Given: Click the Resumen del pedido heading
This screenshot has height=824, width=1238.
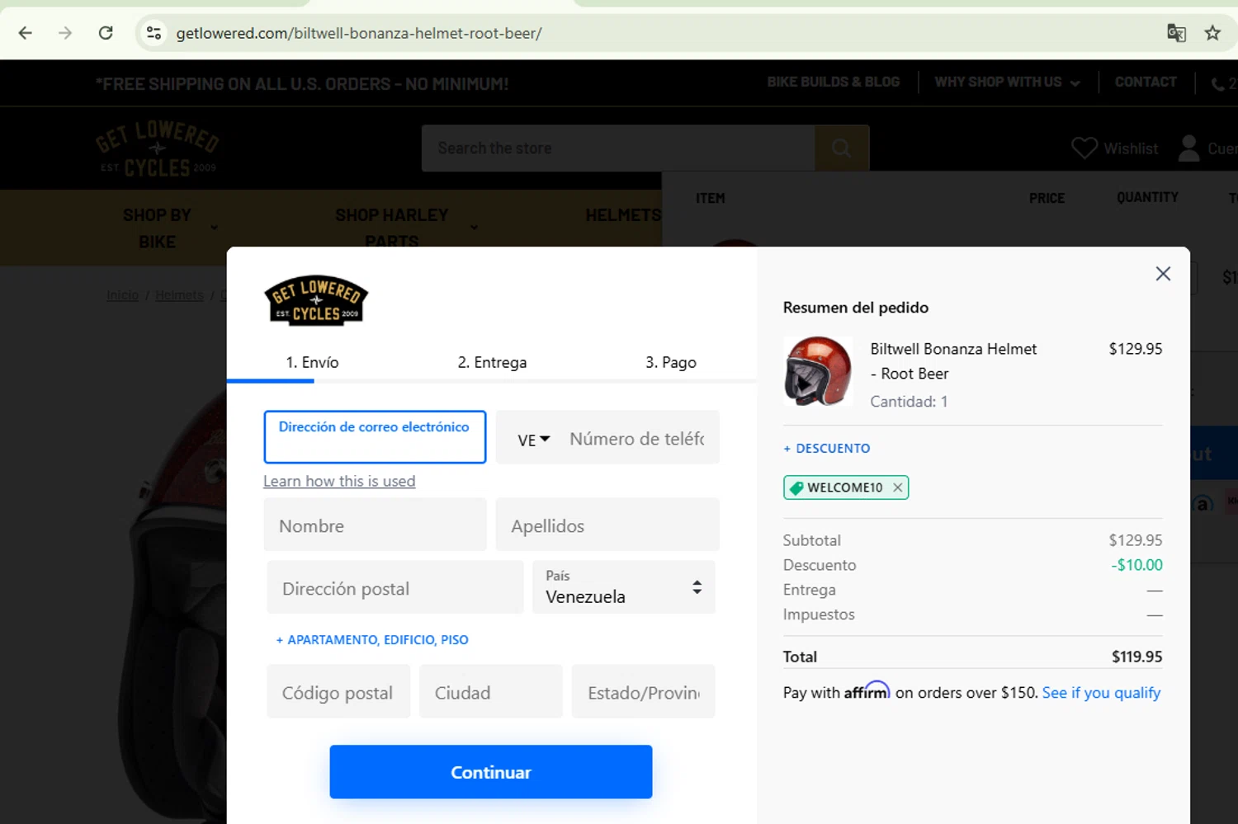Looking at the screenshot, I should [x=856, y=308].
